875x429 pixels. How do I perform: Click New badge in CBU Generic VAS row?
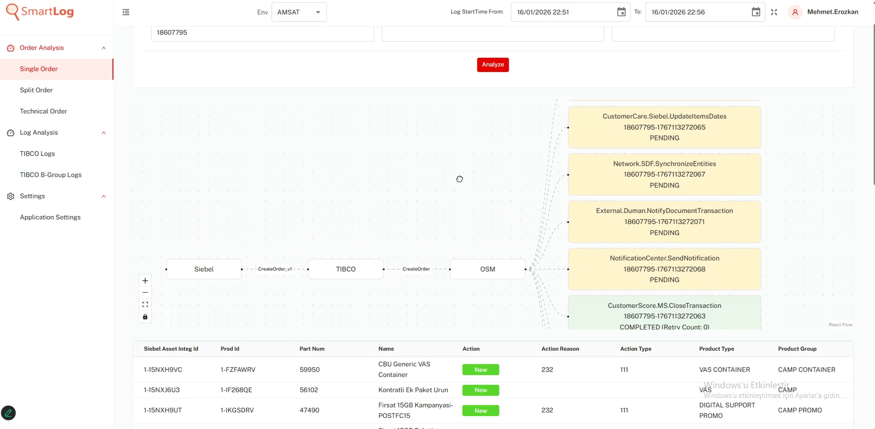coord(481,370)
